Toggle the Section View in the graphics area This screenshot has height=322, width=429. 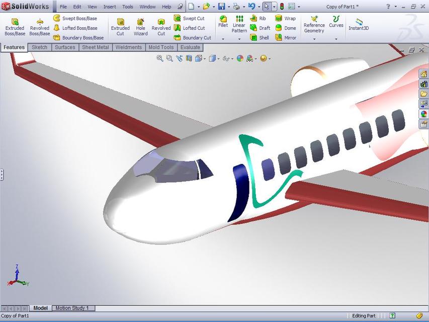click(x=189, y=58)
